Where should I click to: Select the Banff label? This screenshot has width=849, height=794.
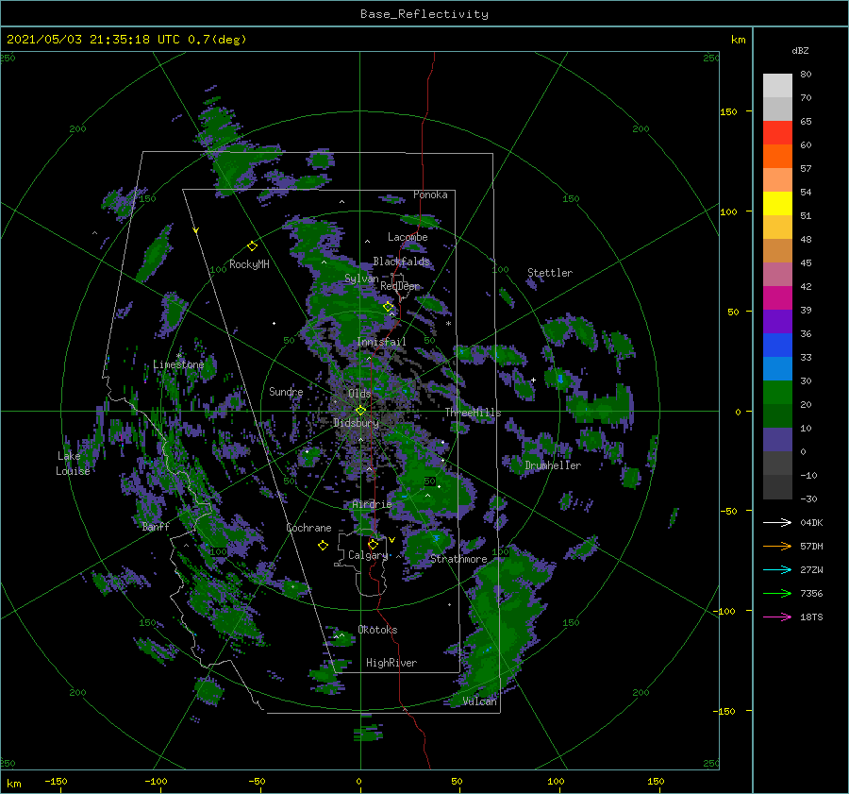click(x=156, y=527)
